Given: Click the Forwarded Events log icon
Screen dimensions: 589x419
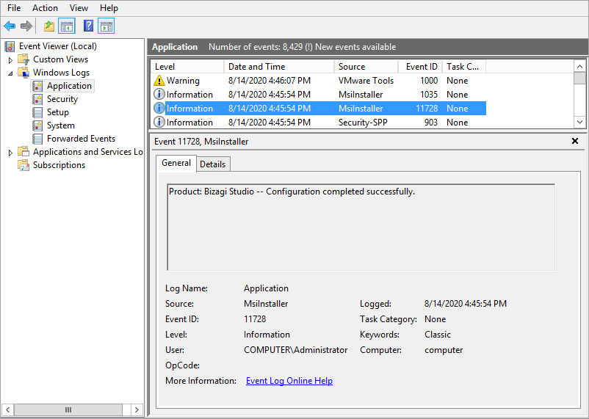Looking at the screenshot, I should [37, 139].
